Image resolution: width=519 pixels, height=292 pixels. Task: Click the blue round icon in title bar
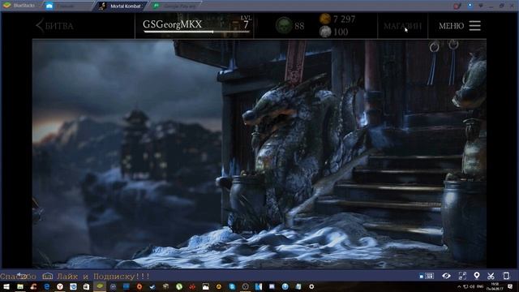470,6
